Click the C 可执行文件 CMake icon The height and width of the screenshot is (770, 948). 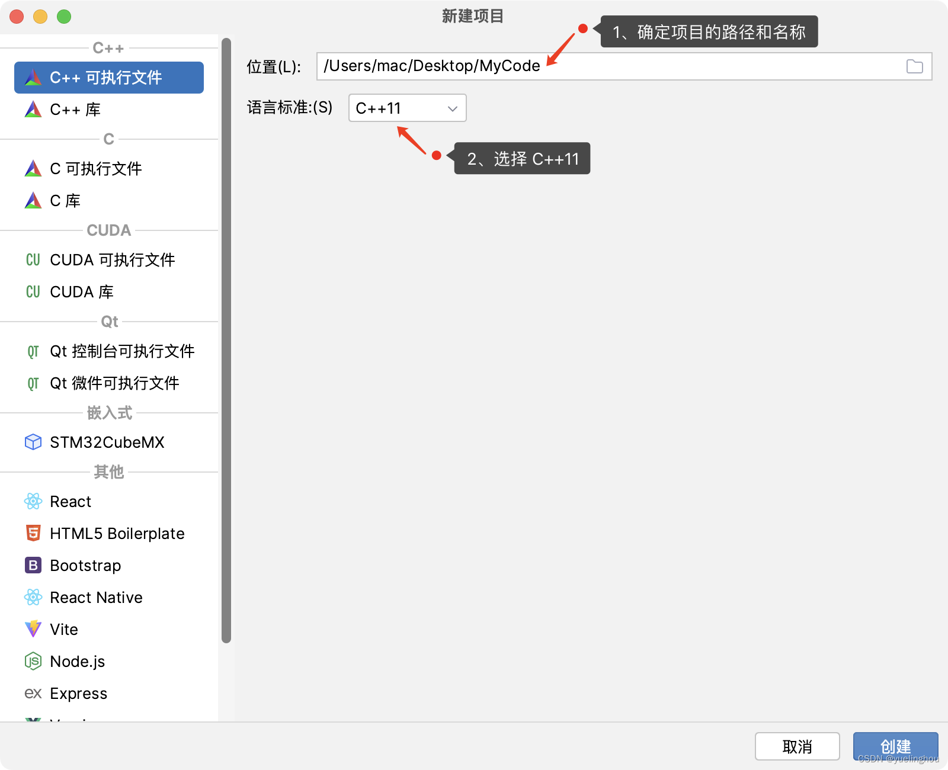click(x=33, y=169)
